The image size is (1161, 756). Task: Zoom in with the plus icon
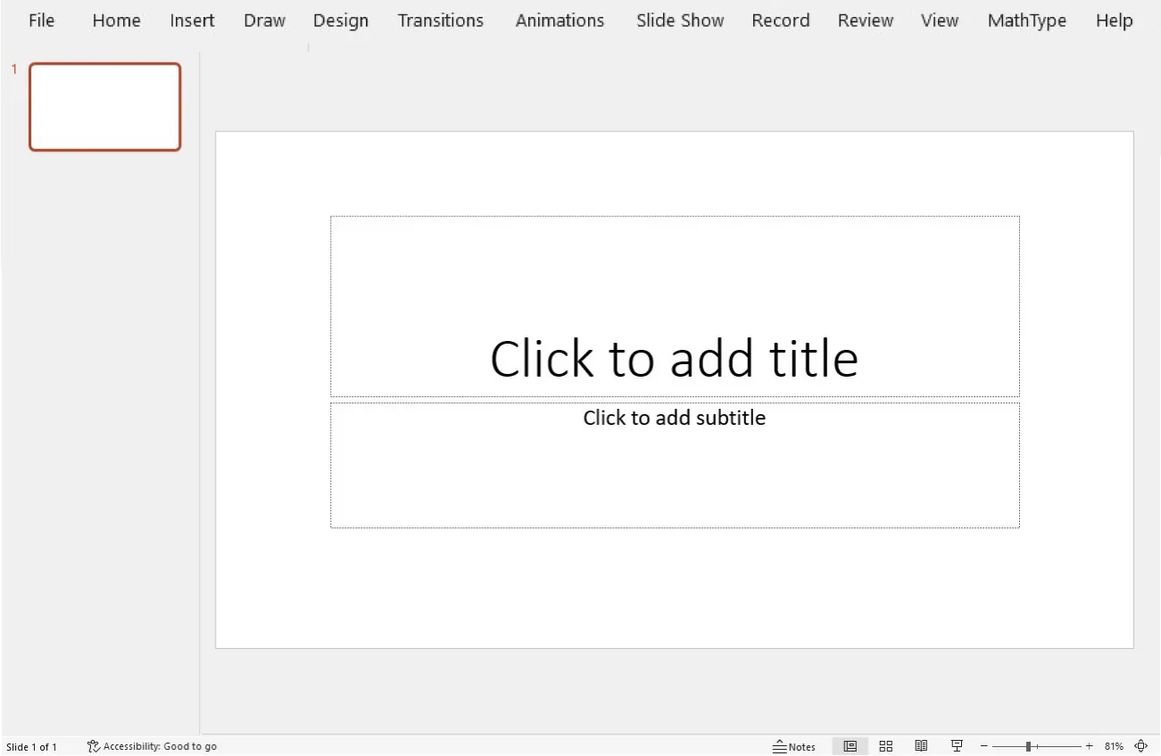(1089, 745)
